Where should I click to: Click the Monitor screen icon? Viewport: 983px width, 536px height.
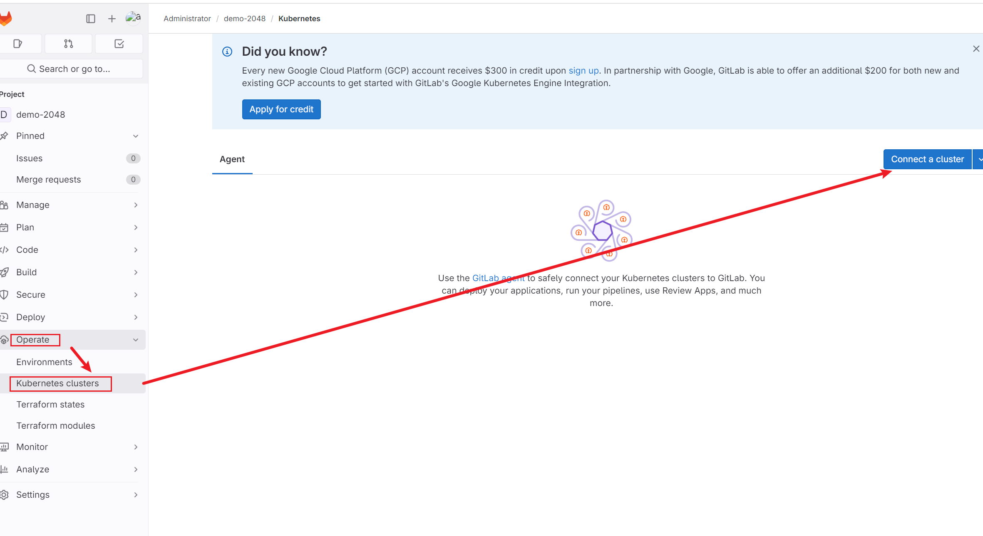4,447
